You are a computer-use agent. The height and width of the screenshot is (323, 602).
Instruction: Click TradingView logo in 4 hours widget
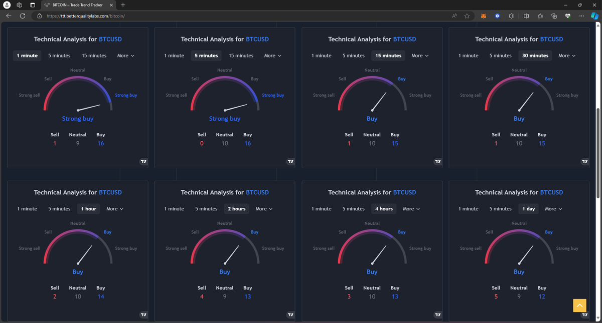[437, 314]
